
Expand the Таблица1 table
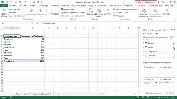[x=144, y=56]
